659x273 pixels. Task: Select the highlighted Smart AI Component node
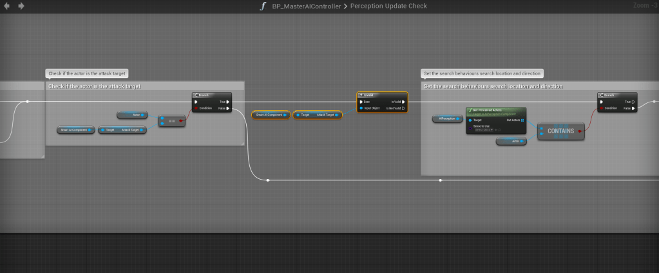point(271,115)
